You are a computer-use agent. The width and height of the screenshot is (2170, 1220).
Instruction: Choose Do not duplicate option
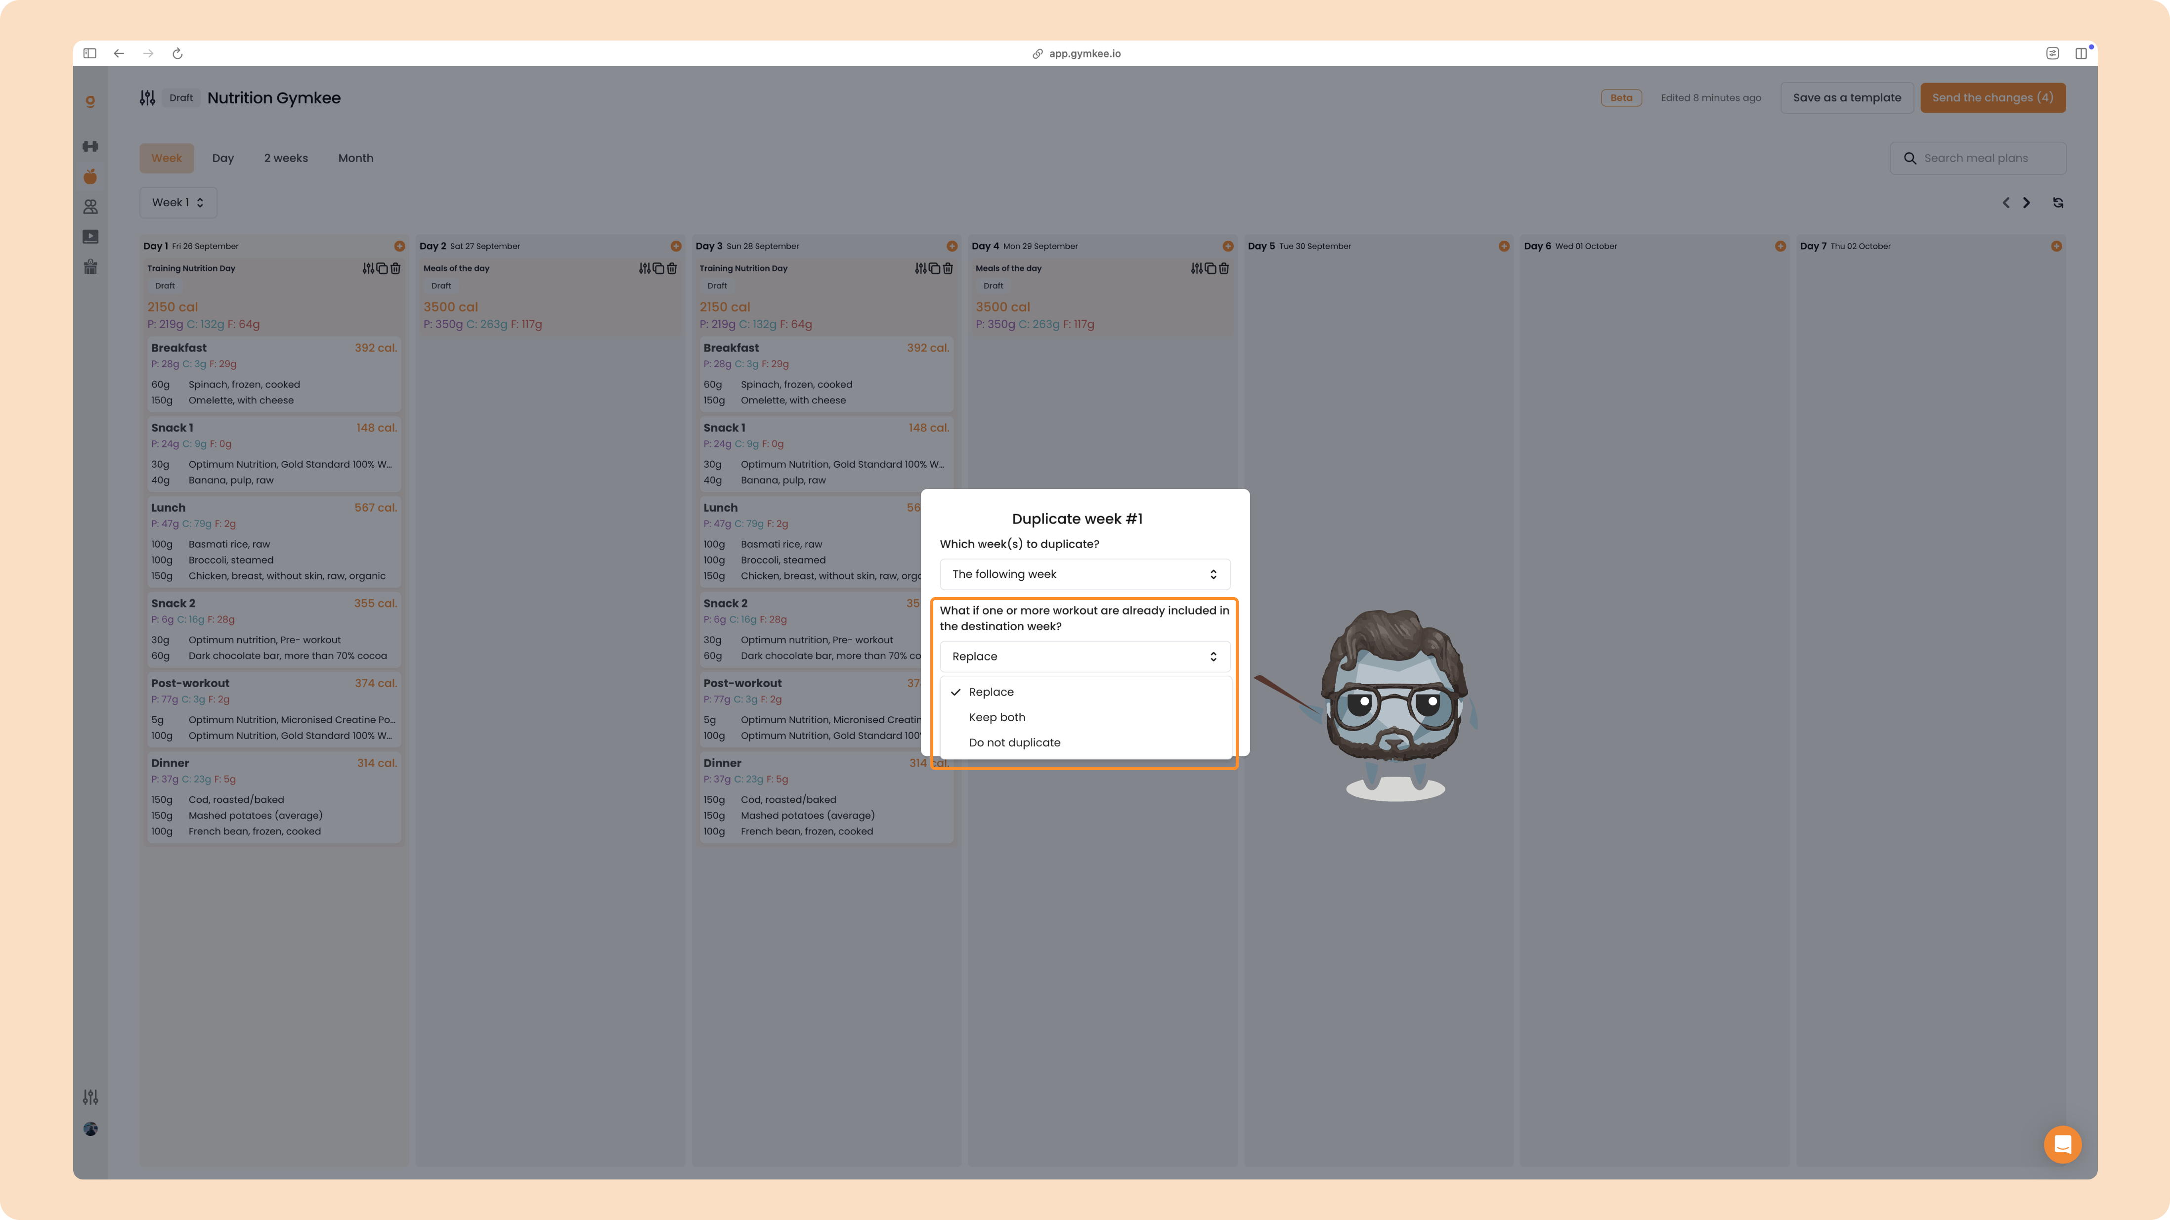coord(1085,742)
